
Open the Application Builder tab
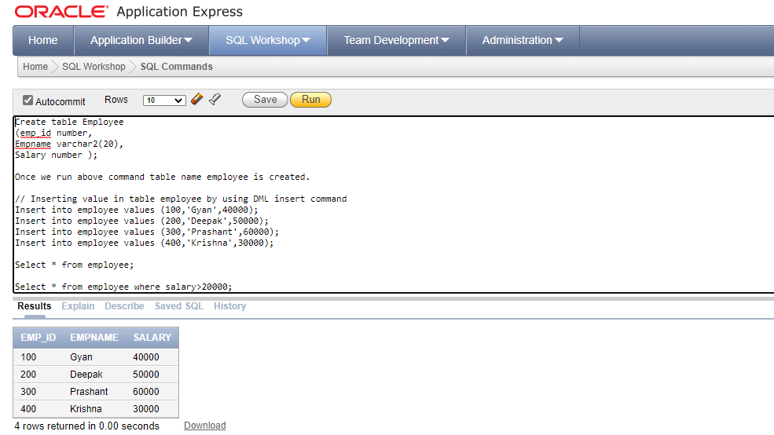(x=141, y=41)
